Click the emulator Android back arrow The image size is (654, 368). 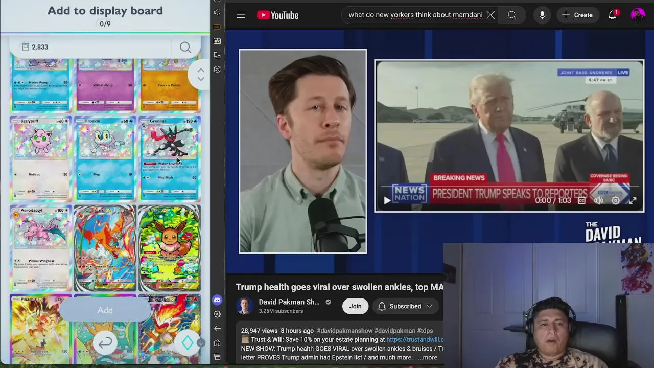pyautogui.click(x=217, y=328)
